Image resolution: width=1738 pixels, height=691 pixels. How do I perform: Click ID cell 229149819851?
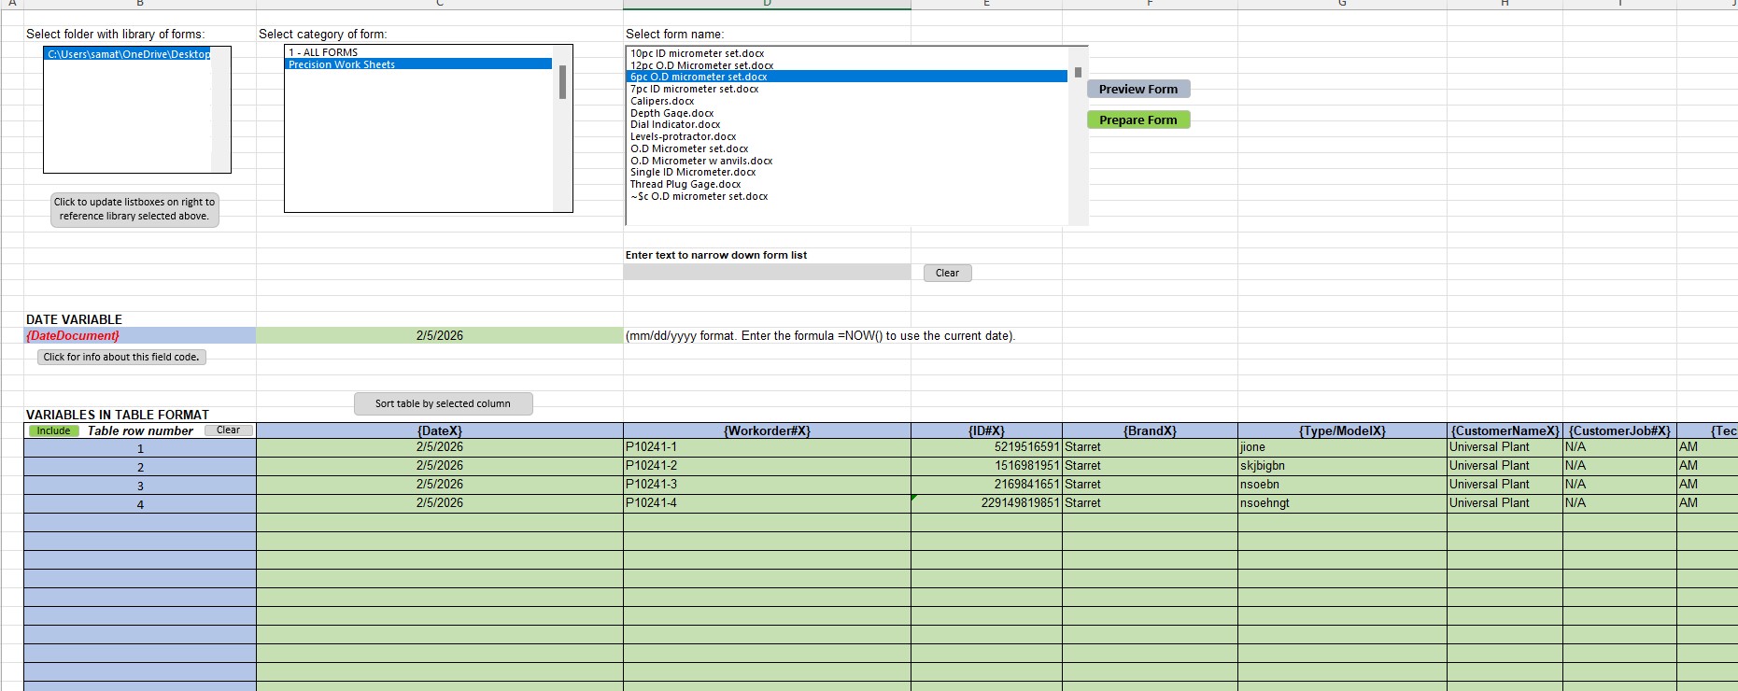[986, 503]
